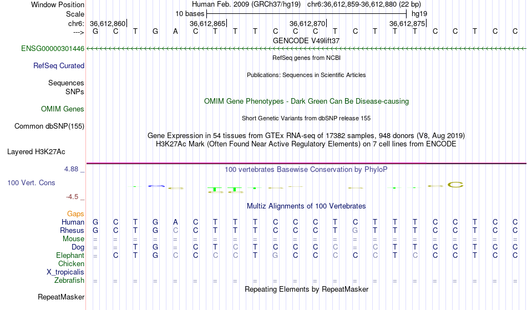The image size is (527, 310).
Task: Click the Elephant species row label
Action: pyautogui.click(x=70, y=256)
